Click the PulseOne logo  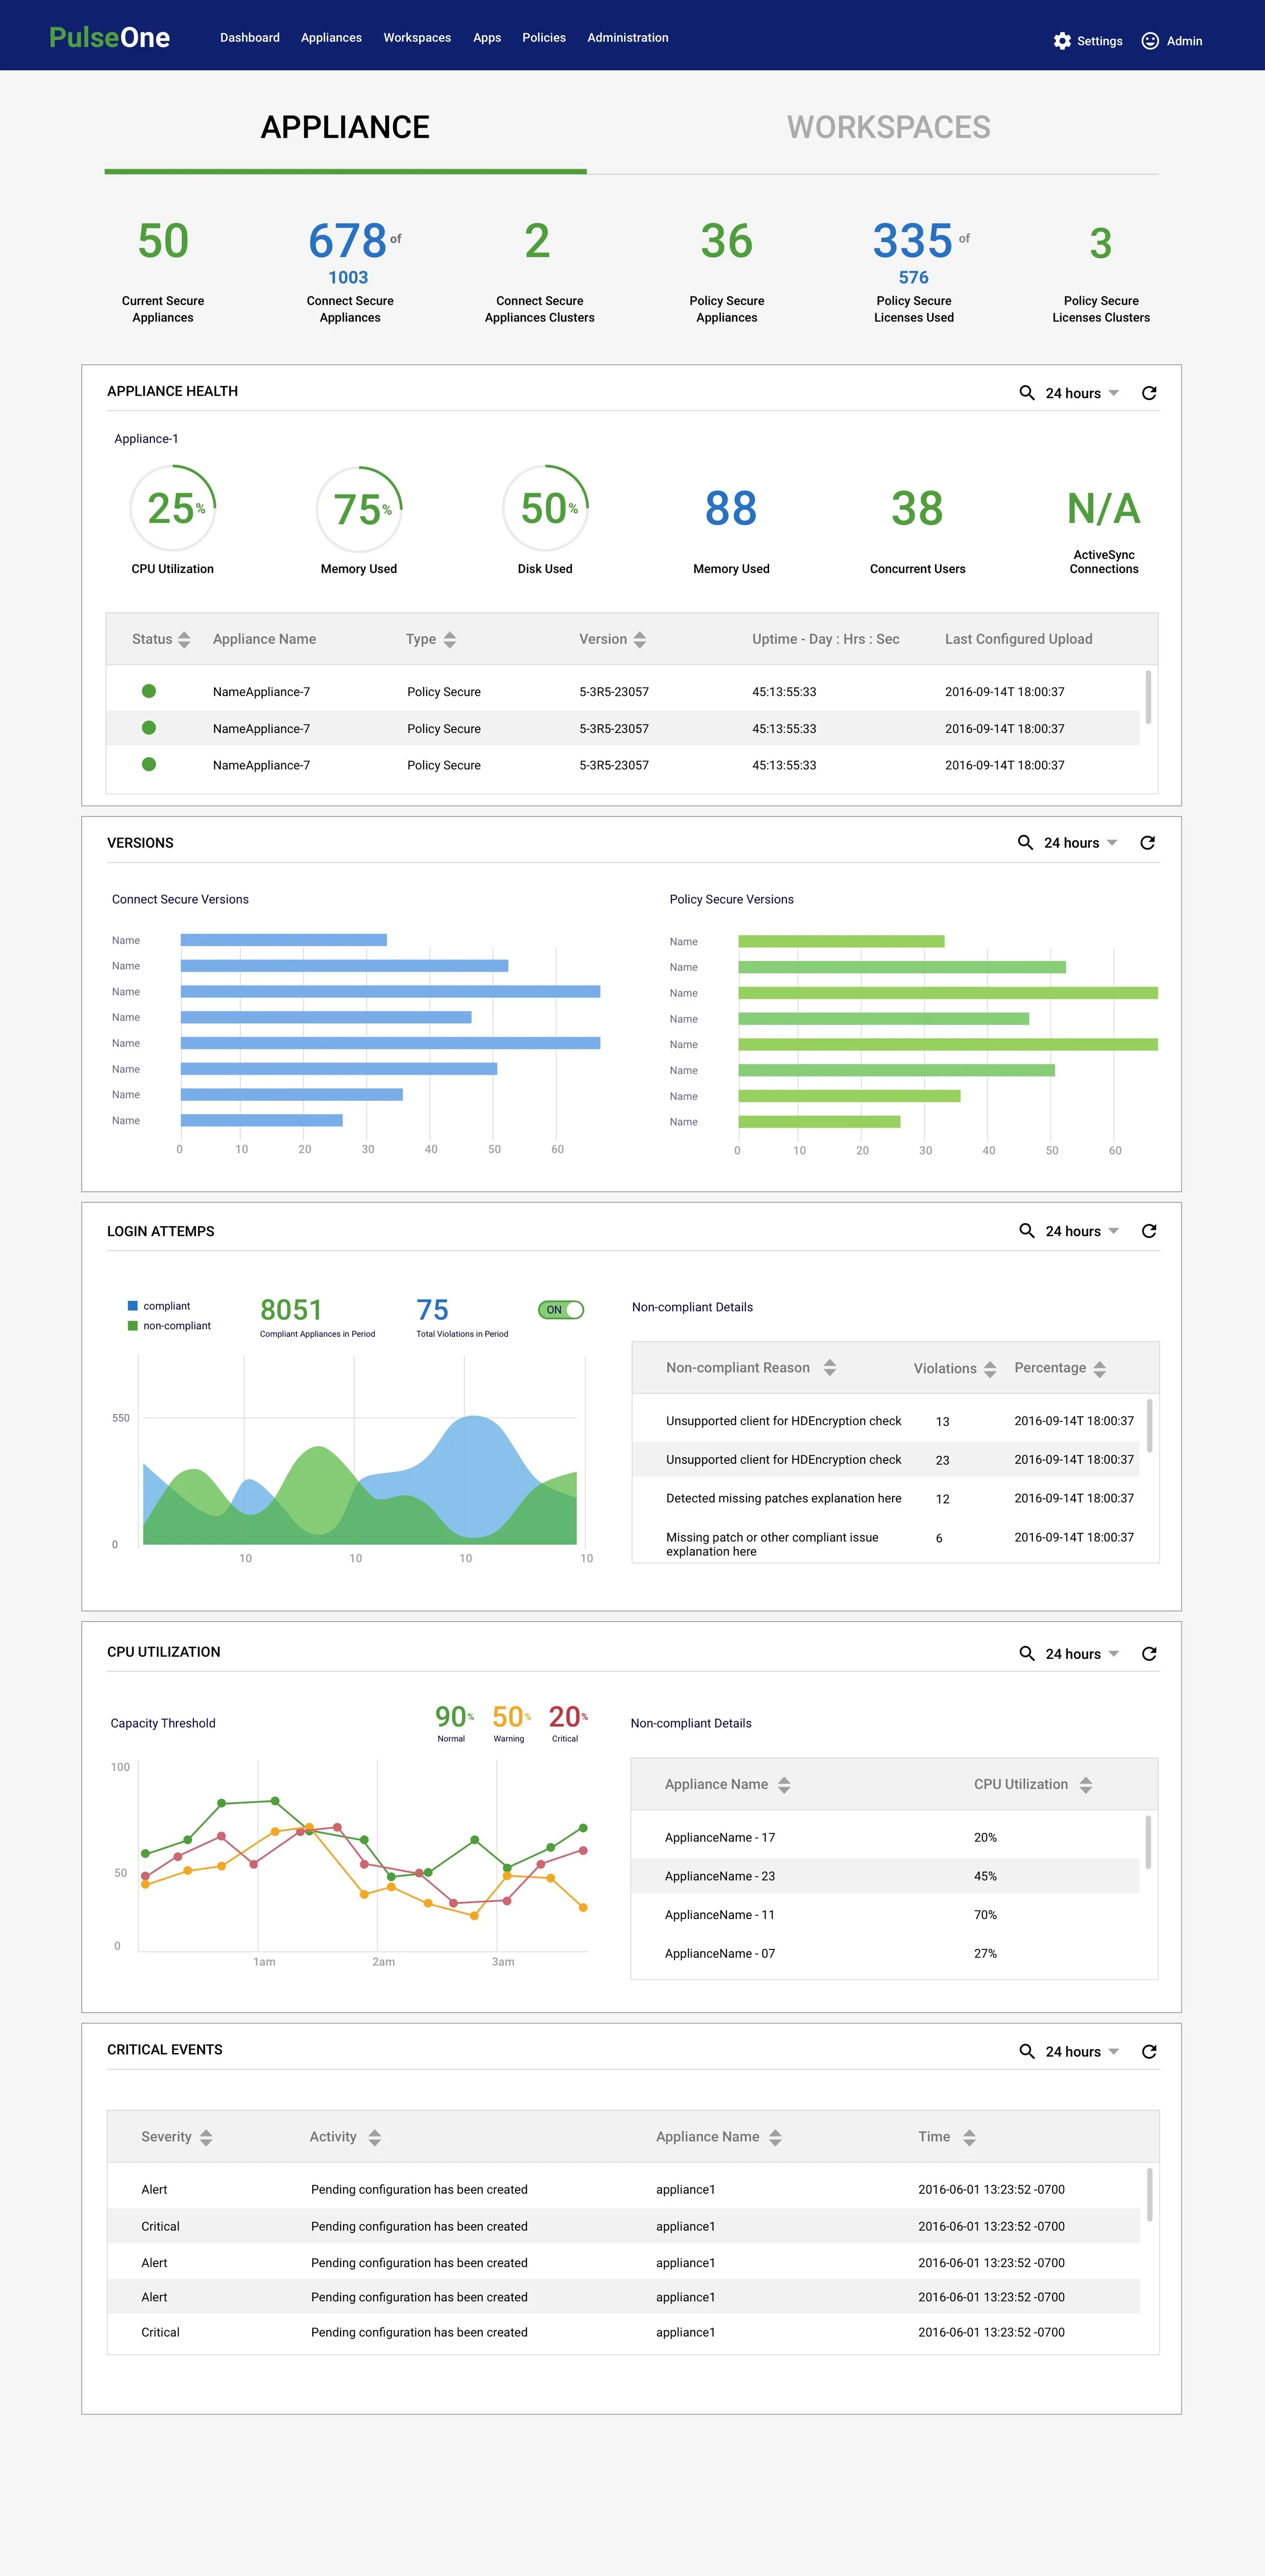pos(110,38)
